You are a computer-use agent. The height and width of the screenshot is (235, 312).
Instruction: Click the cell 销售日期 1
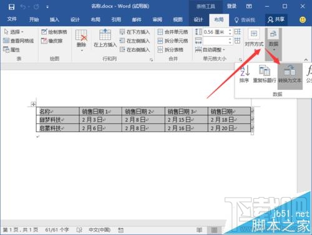[100, 111]
